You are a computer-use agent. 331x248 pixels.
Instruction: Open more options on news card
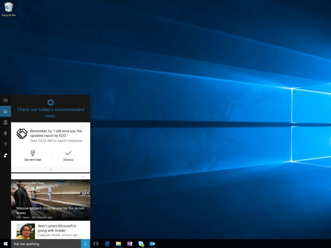[x=83, y=177]
